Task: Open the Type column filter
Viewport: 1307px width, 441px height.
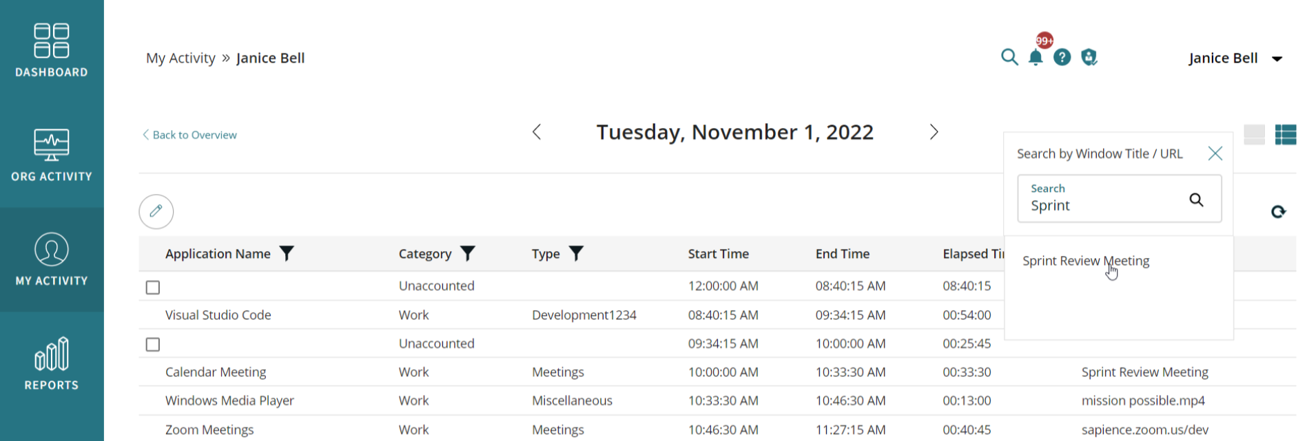Action: [576, 254]
